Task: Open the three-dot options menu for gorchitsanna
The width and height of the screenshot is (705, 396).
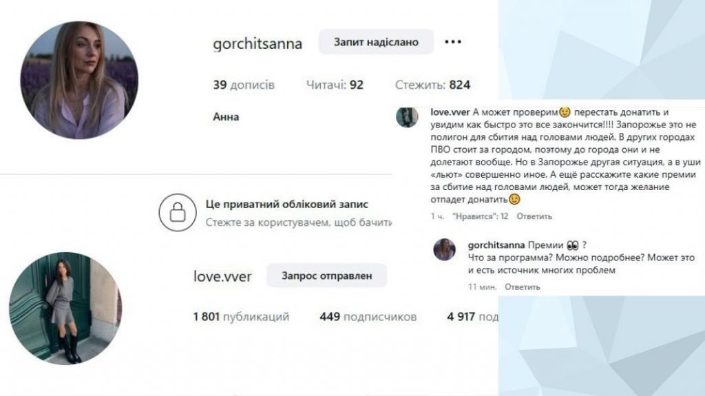Action: [453, 42]
